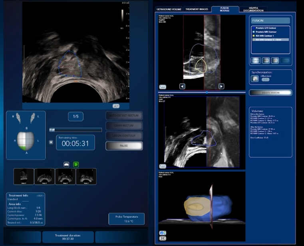Click the slice slider below sagittal view
Screen dimensions: 304x246
pyautogui.click(x=207, y=92)
